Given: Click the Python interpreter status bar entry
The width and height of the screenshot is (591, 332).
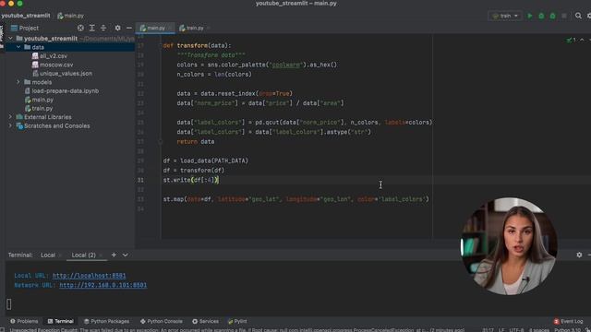Looking at the screenshot, I should [x=568, y=330].
